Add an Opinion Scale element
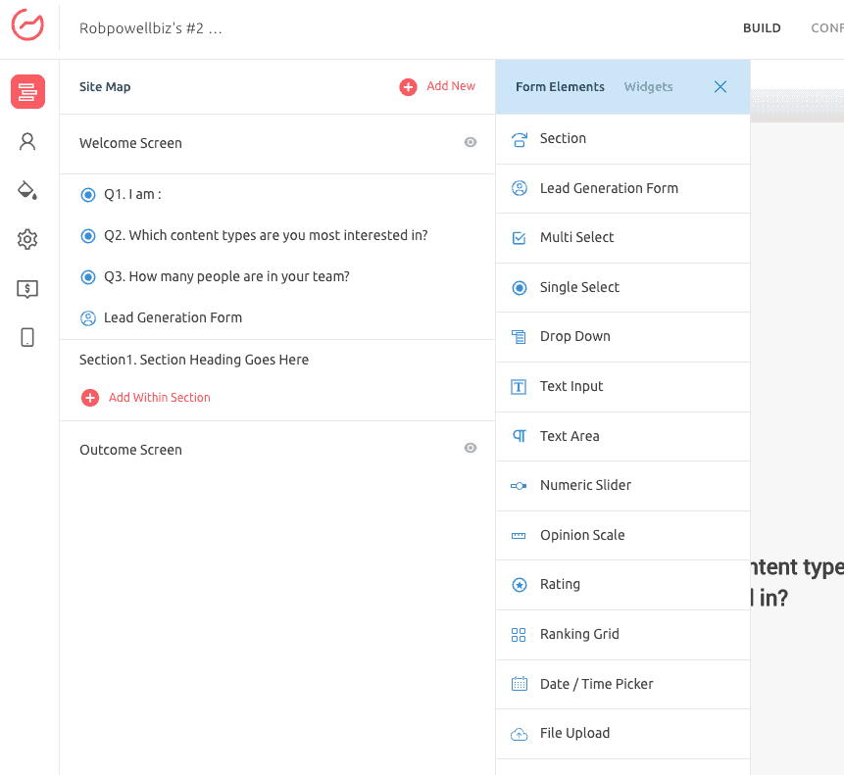 [622, 536]
